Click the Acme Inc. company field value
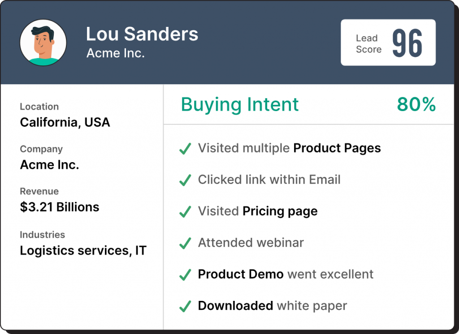 pyautogui.click(x=49, y=165)
